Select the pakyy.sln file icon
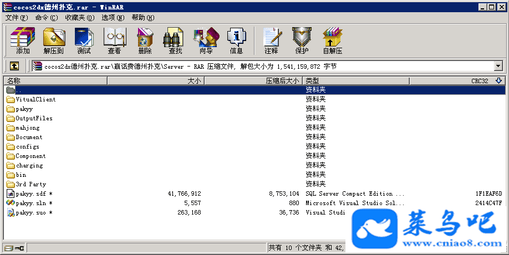The width and height of the screenshot is (509, 255). 11,203
